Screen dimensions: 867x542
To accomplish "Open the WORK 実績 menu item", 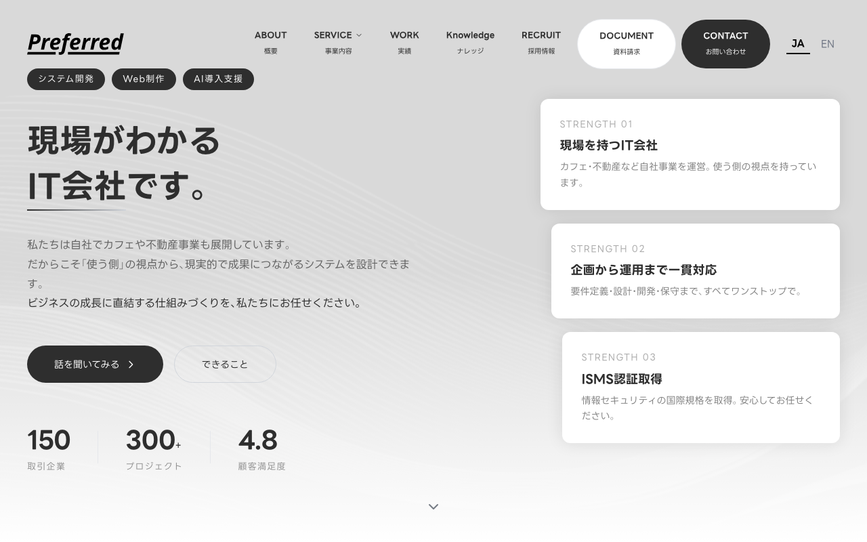I will coord(404,43).
